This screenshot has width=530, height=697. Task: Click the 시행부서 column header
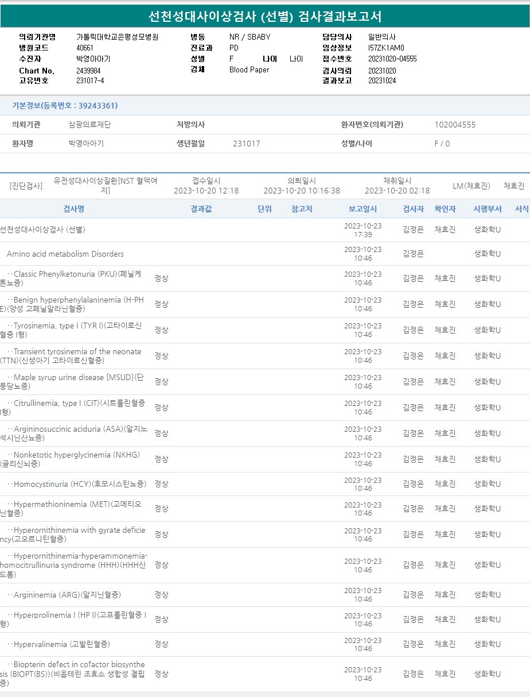[x=487, y=209]
